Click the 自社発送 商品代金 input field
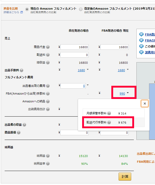This screenshot has width=155, height=185. tap(75, 47)
